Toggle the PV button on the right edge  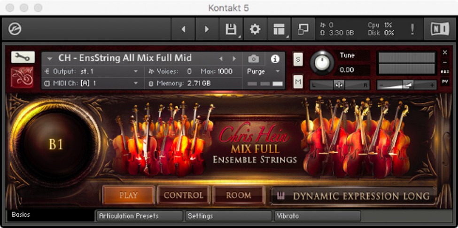pyautogui.click(x=445, y=82)
